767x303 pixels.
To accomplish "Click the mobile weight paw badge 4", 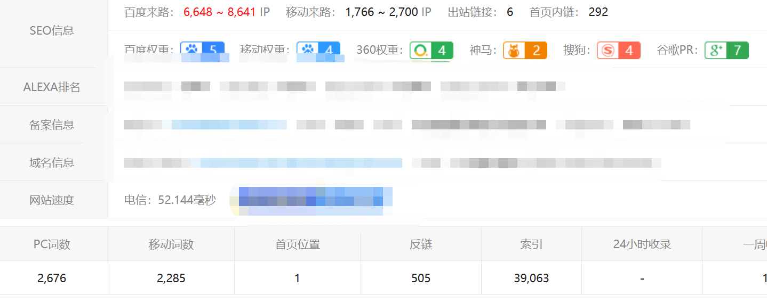I will pyautogui.click(x=318, y=50).
